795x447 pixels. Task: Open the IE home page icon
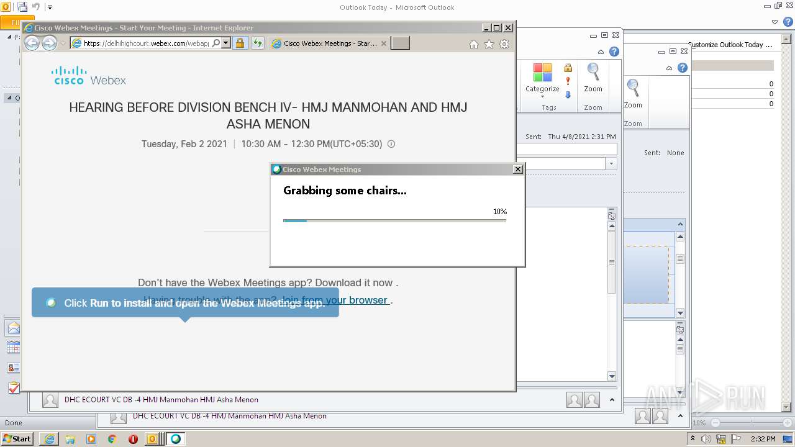point(474,44)
